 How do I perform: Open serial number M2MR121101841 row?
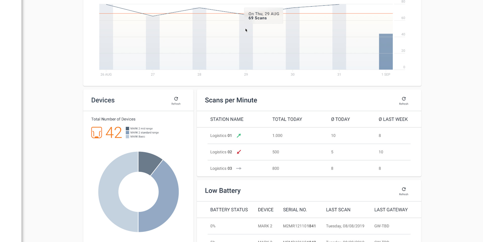(x=299, y=226)
